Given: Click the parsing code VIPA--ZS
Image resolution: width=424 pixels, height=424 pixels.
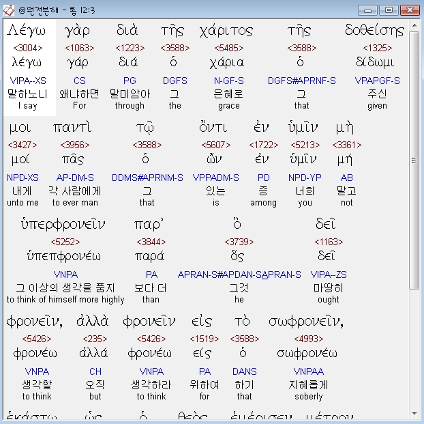Looking at the screenshot, I should (x=329, y=274).
